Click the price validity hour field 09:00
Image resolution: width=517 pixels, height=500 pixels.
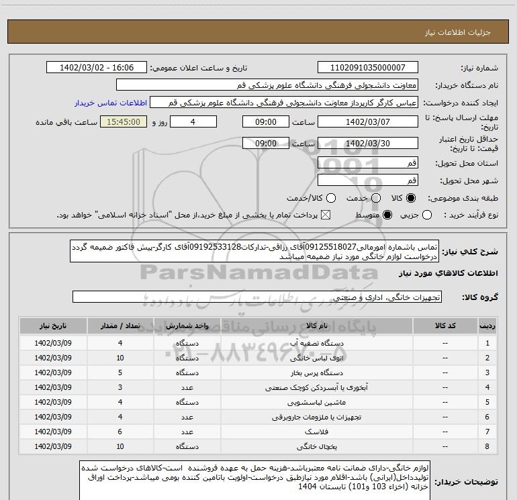tap(266, 144)
